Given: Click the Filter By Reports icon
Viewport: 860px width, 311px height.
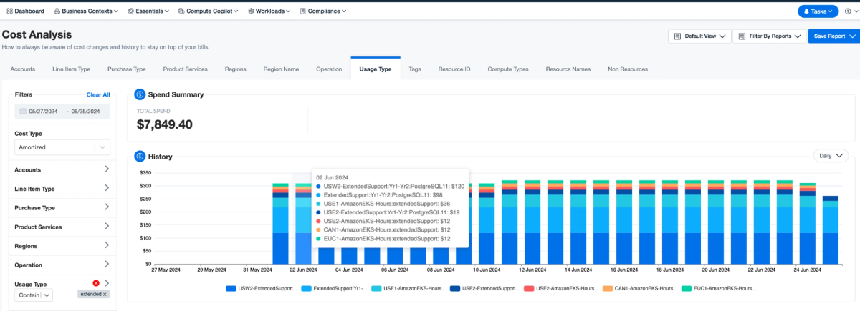Looking at the screenshot, I should click(x=742, y=36).
